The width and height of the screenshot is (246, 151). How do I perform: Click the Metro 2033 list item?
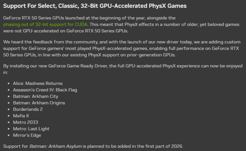(x=25, y=122)
